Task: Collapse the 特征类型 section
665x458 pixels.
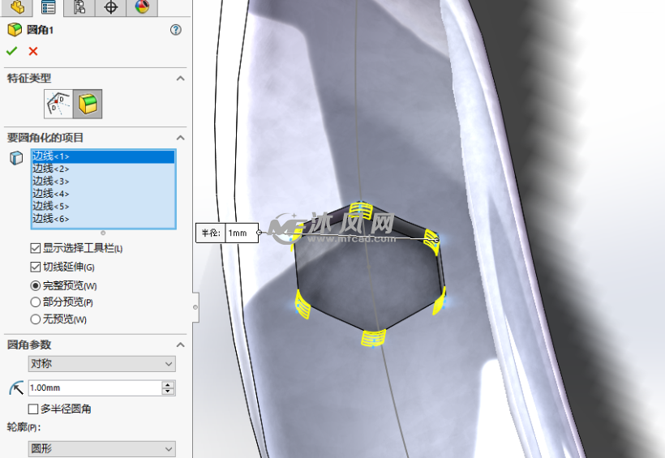Action: coord(180,79)
